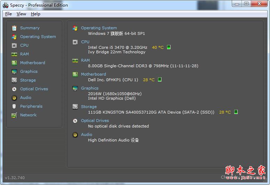Click the Storage hard drive icon in sidebar
The image size is (270, 185).
coord(14,80)
